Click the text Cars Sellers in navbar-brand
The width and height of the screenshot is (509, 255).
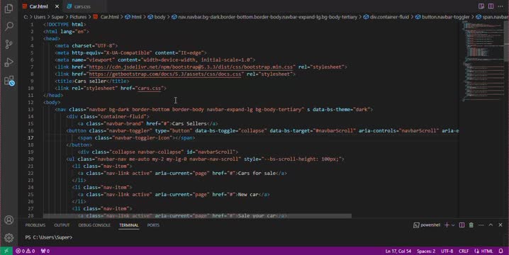point(189,124)
